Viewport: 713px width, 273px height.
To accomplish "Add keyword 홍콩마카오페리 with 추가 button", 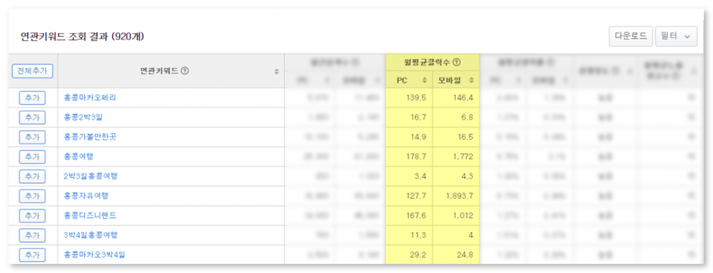I will point(33,98).
